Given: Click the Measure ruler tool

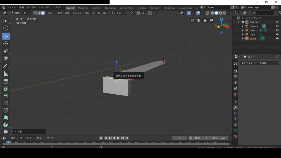Looking at the screenshot, I should coord(6,74).
